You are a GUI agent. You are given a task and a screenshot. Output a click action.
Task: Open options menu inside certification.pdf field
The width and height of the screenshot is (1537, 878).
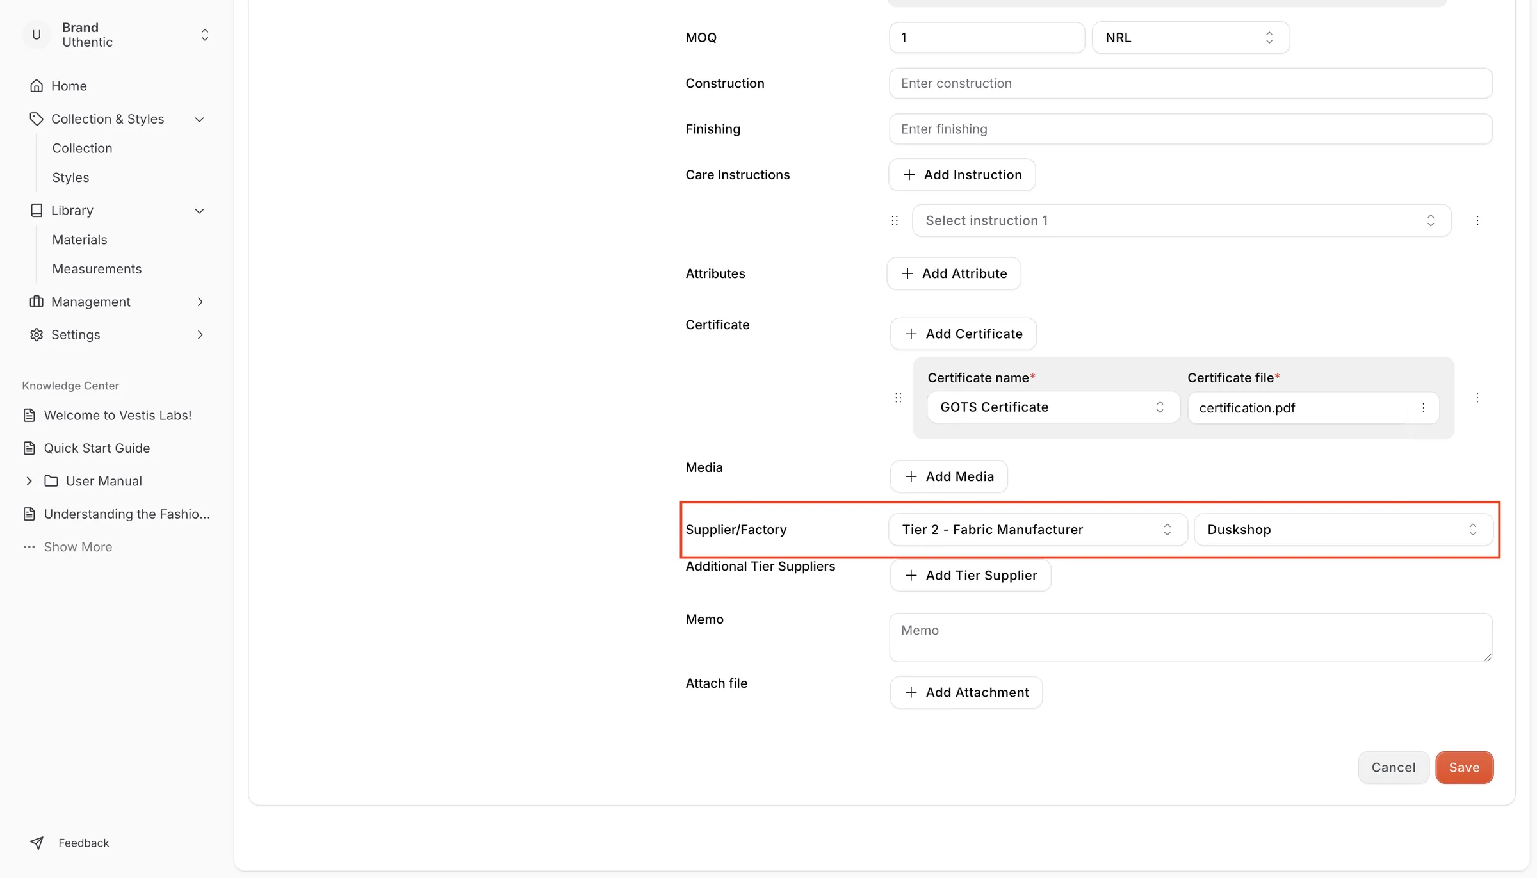pyautogui.click(x=1423, y=408)
